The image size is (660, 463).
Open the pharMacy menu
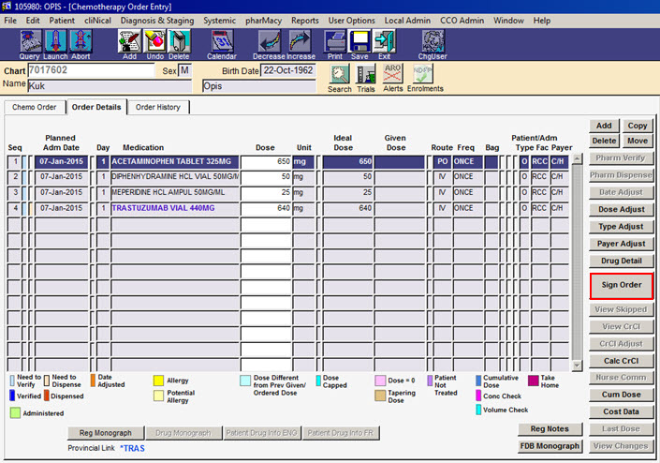pos(263,21)
